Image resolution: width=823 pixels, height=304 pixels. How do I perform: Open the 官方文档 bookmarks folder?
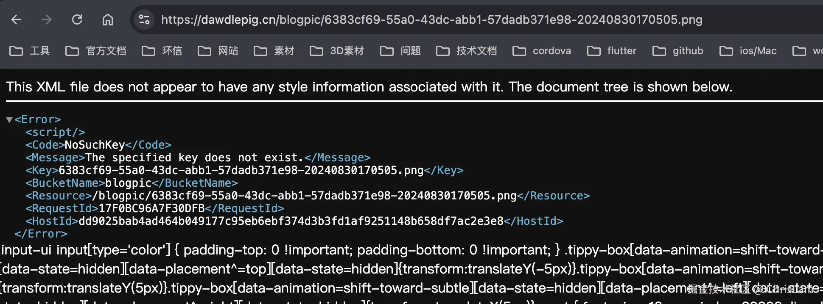(96, 51)
